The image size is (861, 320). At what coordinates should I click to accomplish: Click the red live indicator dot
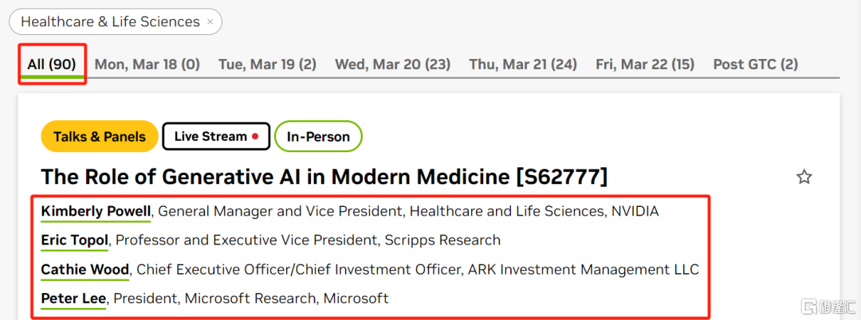coord(255,136)
